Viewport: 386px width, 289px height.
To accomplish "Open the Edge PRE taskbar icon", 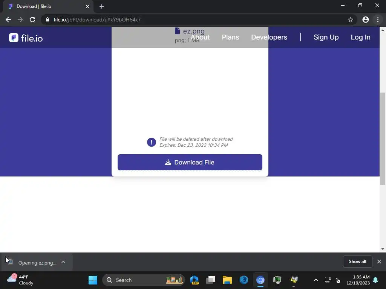I will pyautogui.click(x=194, y=280).
